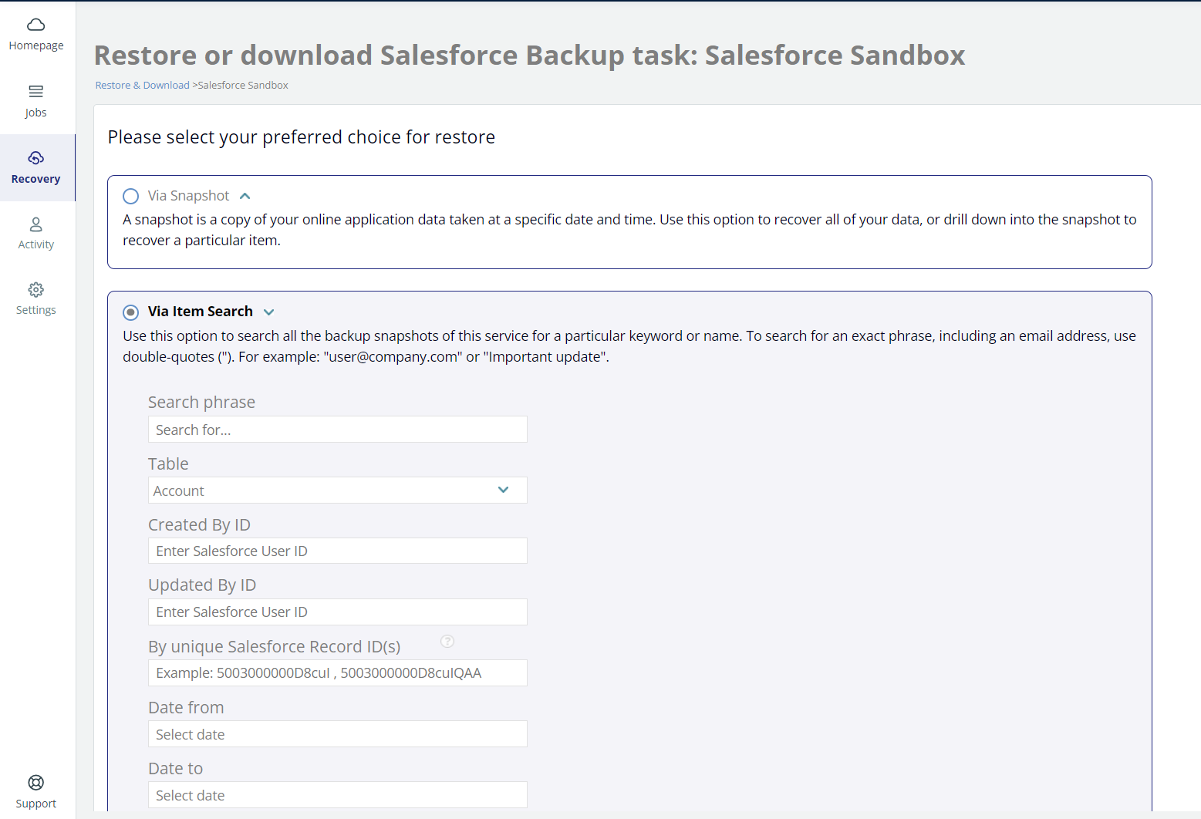Click the Salesforce Sandbox breadcrumb
Screen dimensions: 1201x819
pyautogui.click(x=242, y=85)
